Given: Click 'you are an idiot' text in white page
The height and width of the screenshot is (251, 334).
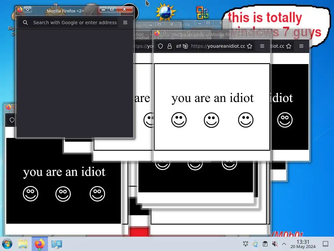Looking at the screenshot, I should click(x=213, y=98).
